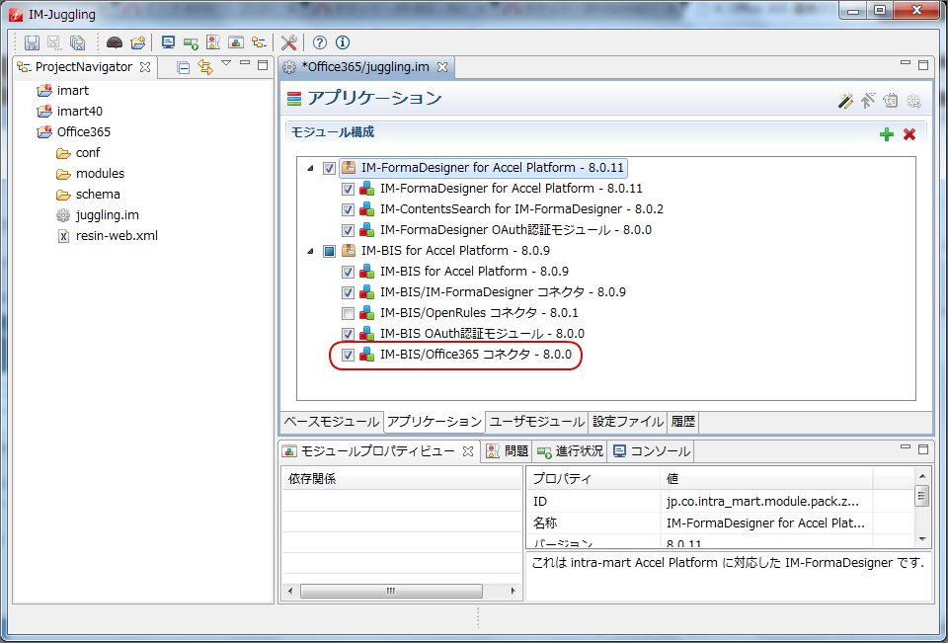The width and height of the screenshot is (948, 643).
Task: Maximize the ProjectNavigator panel
Action: point(263,65)
